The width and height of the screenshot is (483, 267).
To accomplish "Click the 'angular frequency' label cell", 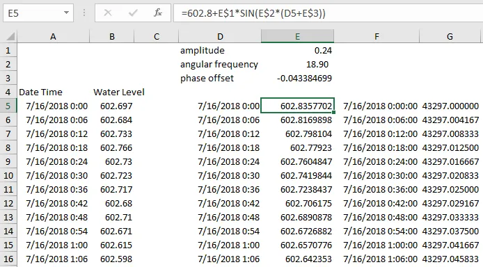I will (220, 64).
